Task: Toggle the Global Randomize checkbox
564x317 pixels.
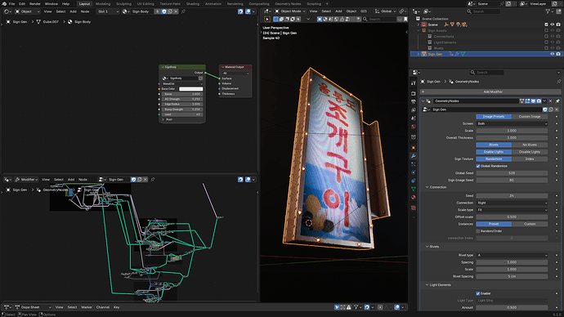Action: tap(478, 166)
